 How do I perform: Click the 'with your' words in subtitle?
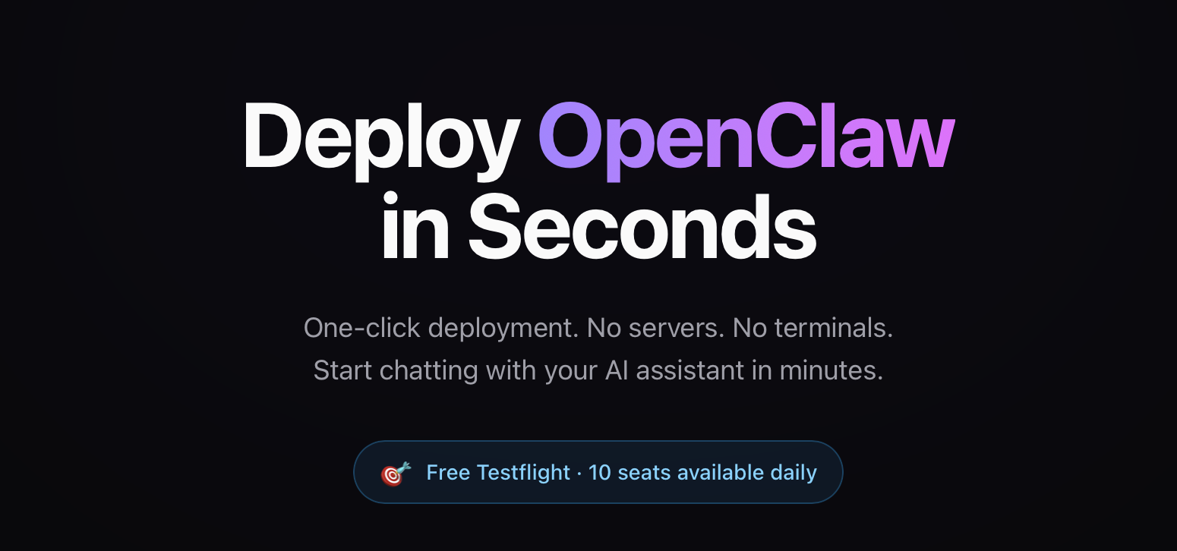click(541, 370)
